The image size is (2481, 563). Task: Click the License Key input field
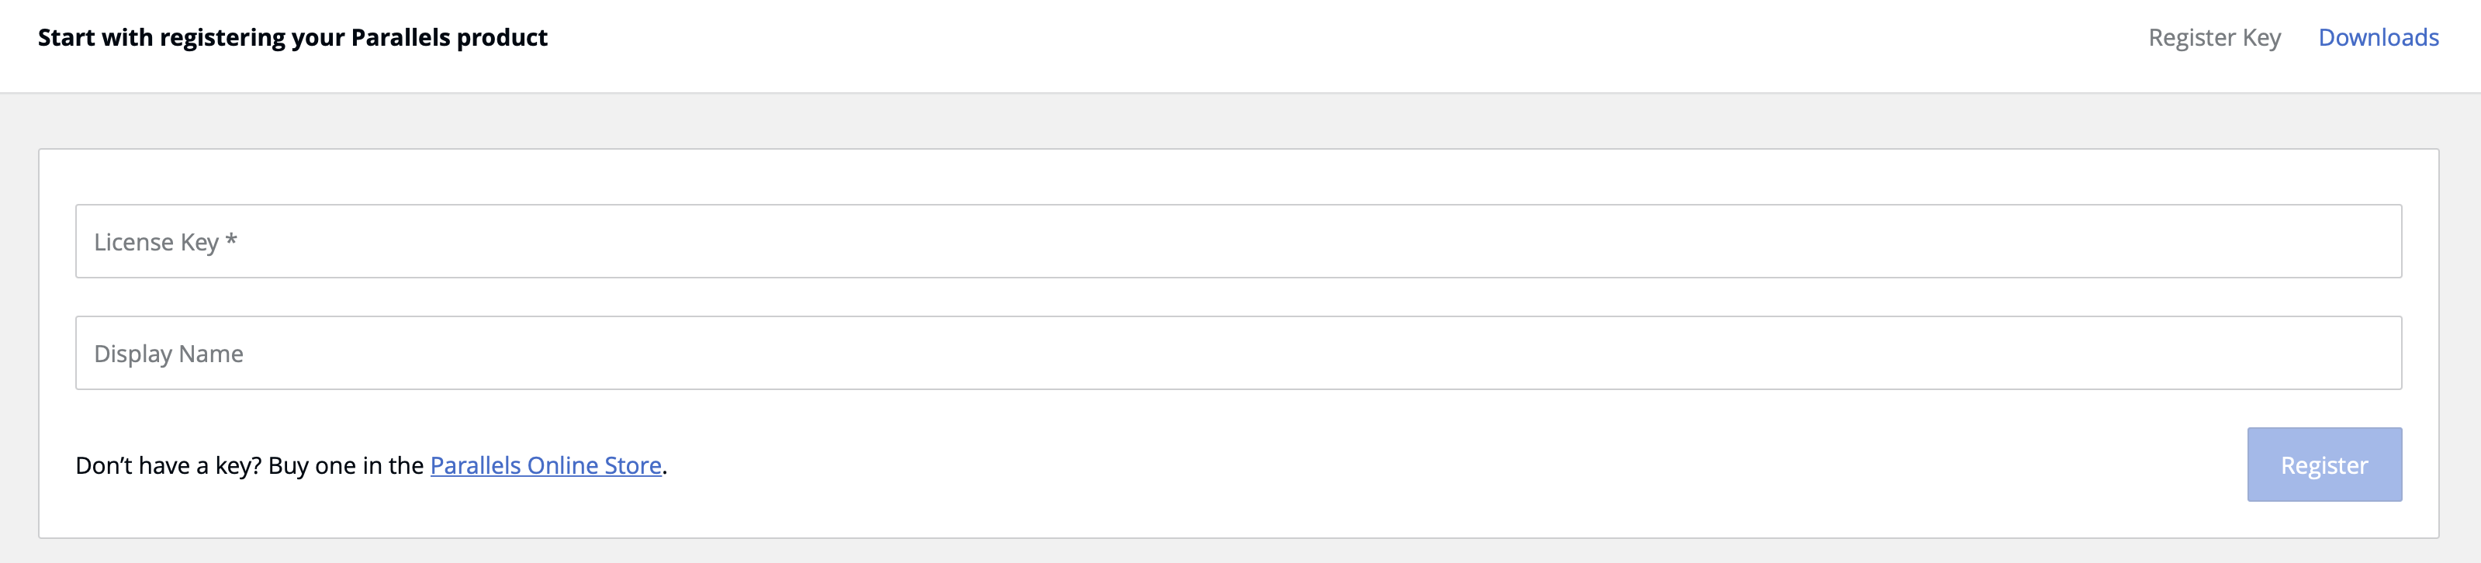pyautogui.click(x=1237, y=241)
